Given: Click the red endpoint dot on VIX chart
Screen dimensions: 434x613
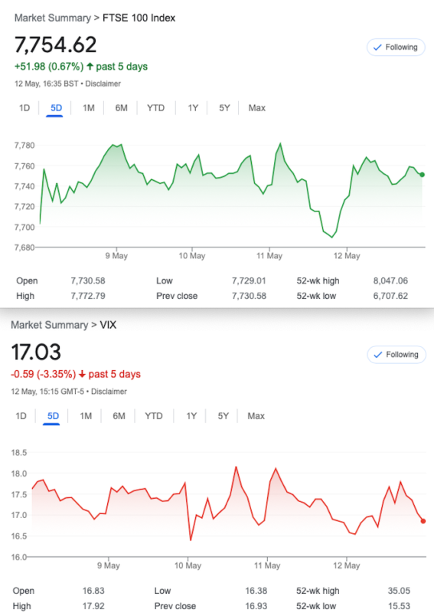Looking at the screenshot, I should (x=423, y=521).
